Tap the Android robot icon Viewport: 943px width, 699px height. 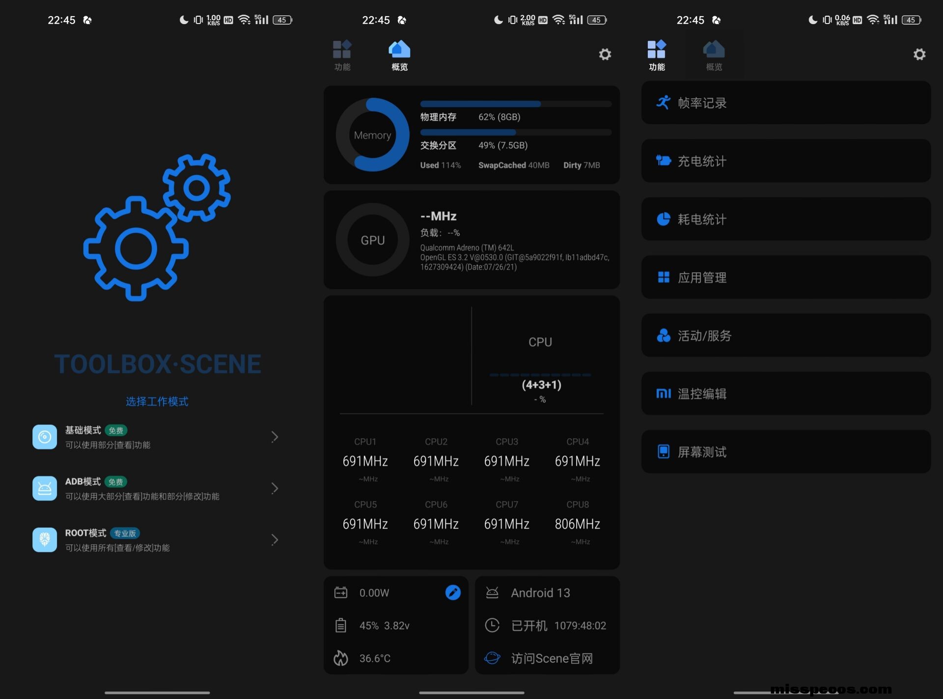tap(492, 592)
